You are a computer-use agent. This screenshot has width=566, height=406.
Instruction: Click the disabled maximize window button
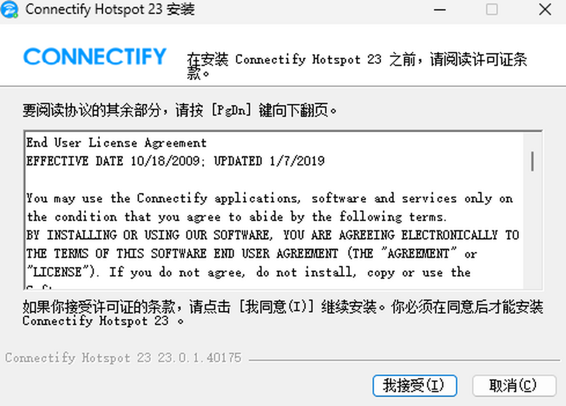[492, 9]
